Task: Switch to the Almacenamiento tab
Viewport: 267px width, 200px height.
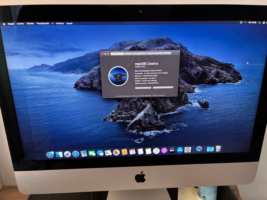Action: tap(139, 54)
